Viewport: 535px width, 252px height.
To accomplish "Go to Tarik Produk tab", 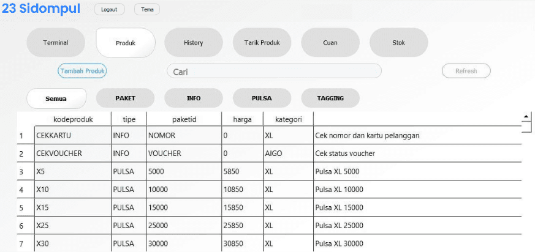I will [262, 43].
